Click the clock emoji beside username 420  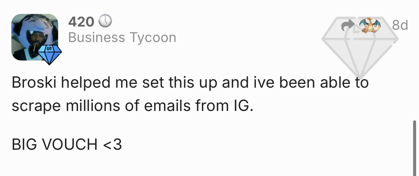(x=105, y=22)
